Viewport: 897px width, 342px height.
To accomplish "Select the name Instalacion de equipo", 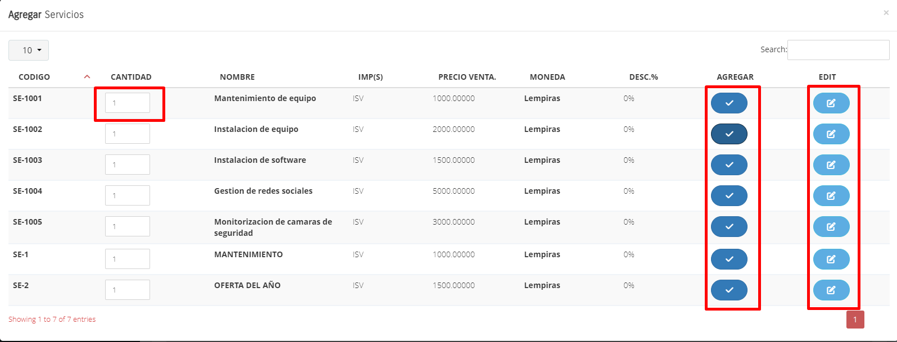I will pyautogui.click(x=256, y=129).
